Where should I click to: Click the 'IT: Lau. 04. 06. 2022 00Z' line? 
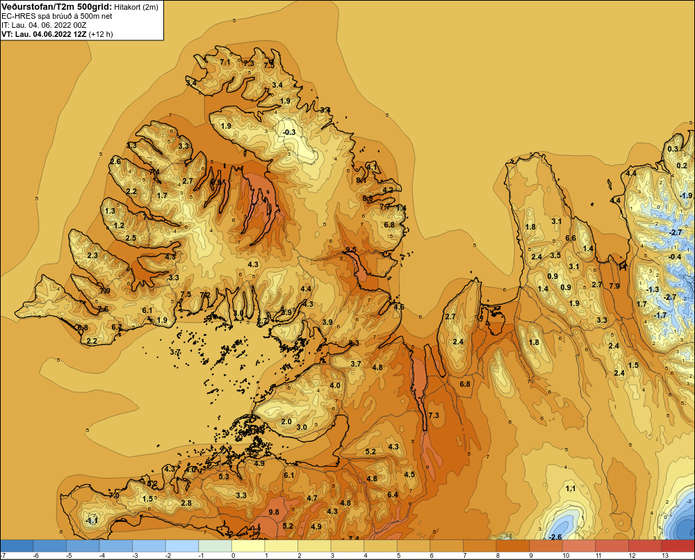(44, 25)
